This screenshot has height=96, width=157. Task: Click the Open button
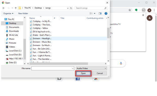point(83,74)
